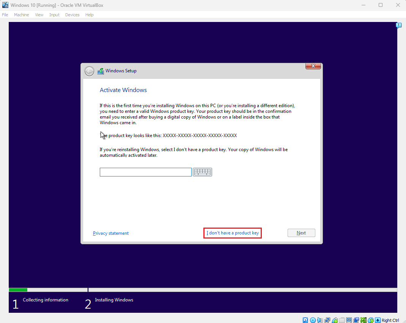Click the CPU virtualization status icon
This screenshot has height=323, width=406.
click(364, 320)
